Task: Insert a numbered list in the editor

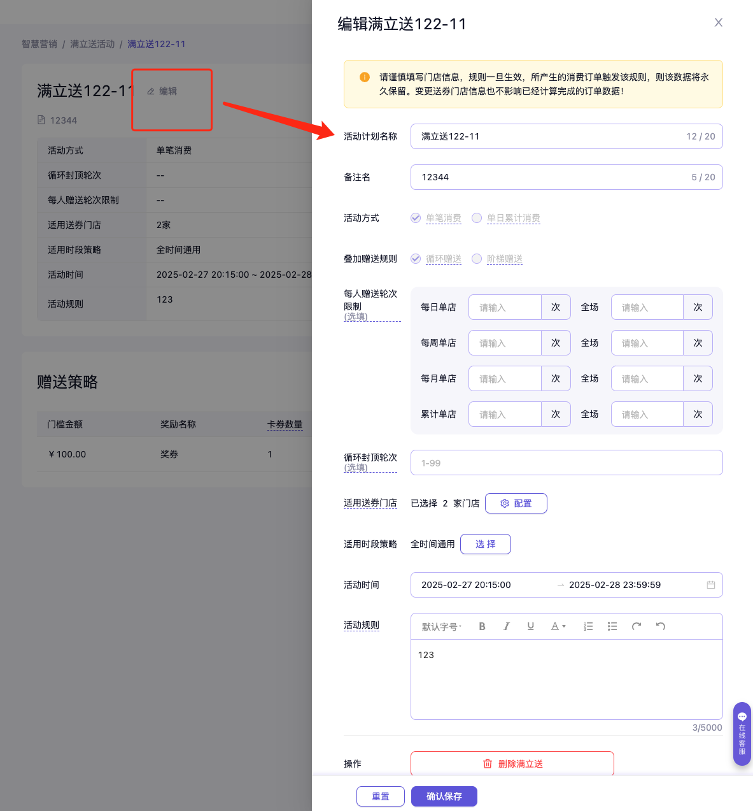Action: (588, 626)
